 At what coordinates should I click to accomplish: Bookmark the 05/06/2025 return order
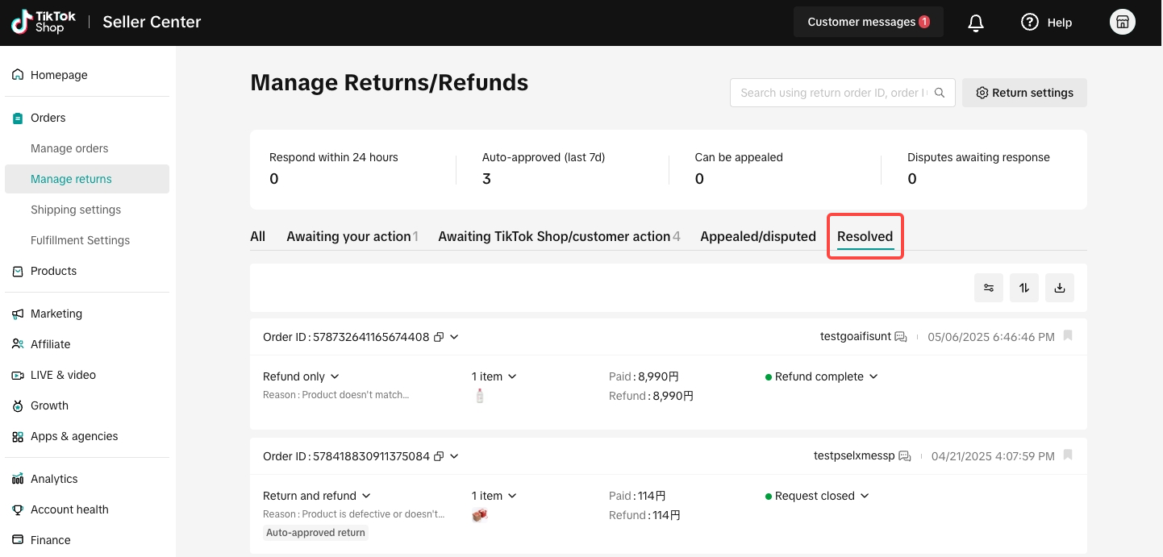[x=1068, y=336]
